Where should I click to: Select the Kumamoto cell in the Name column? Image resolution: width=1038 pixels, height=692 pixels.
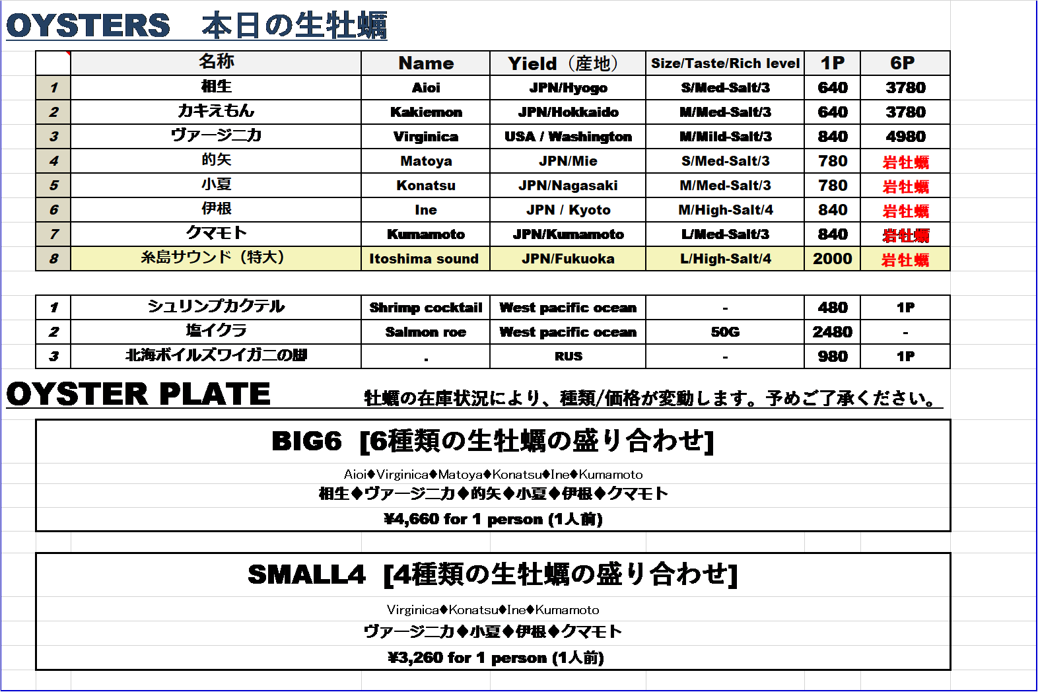[x=426, y=234]
